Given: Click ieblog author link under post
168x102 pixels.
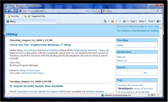Looking at the screenshot, I should pos(22,70).
